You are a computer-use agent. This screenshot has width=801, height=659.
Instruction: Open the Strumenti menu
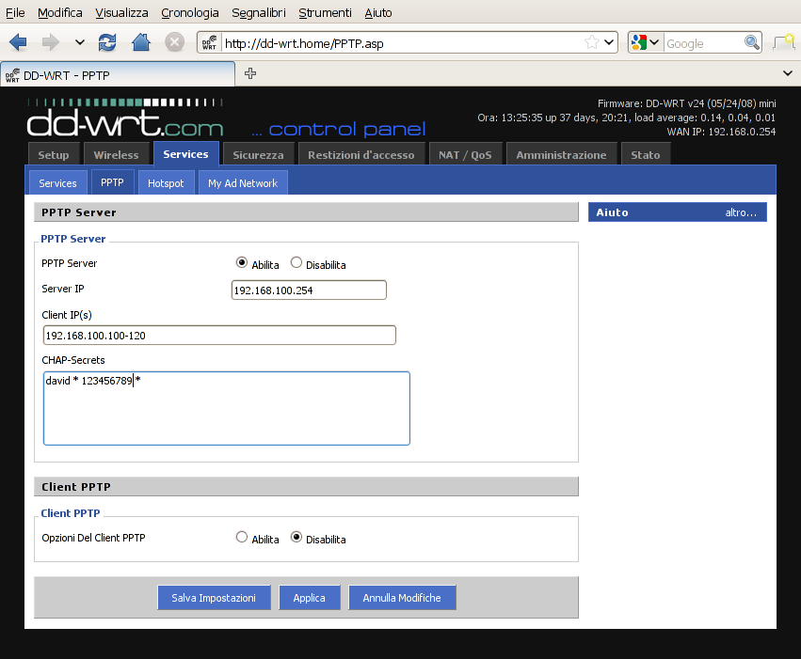[325, 13]
